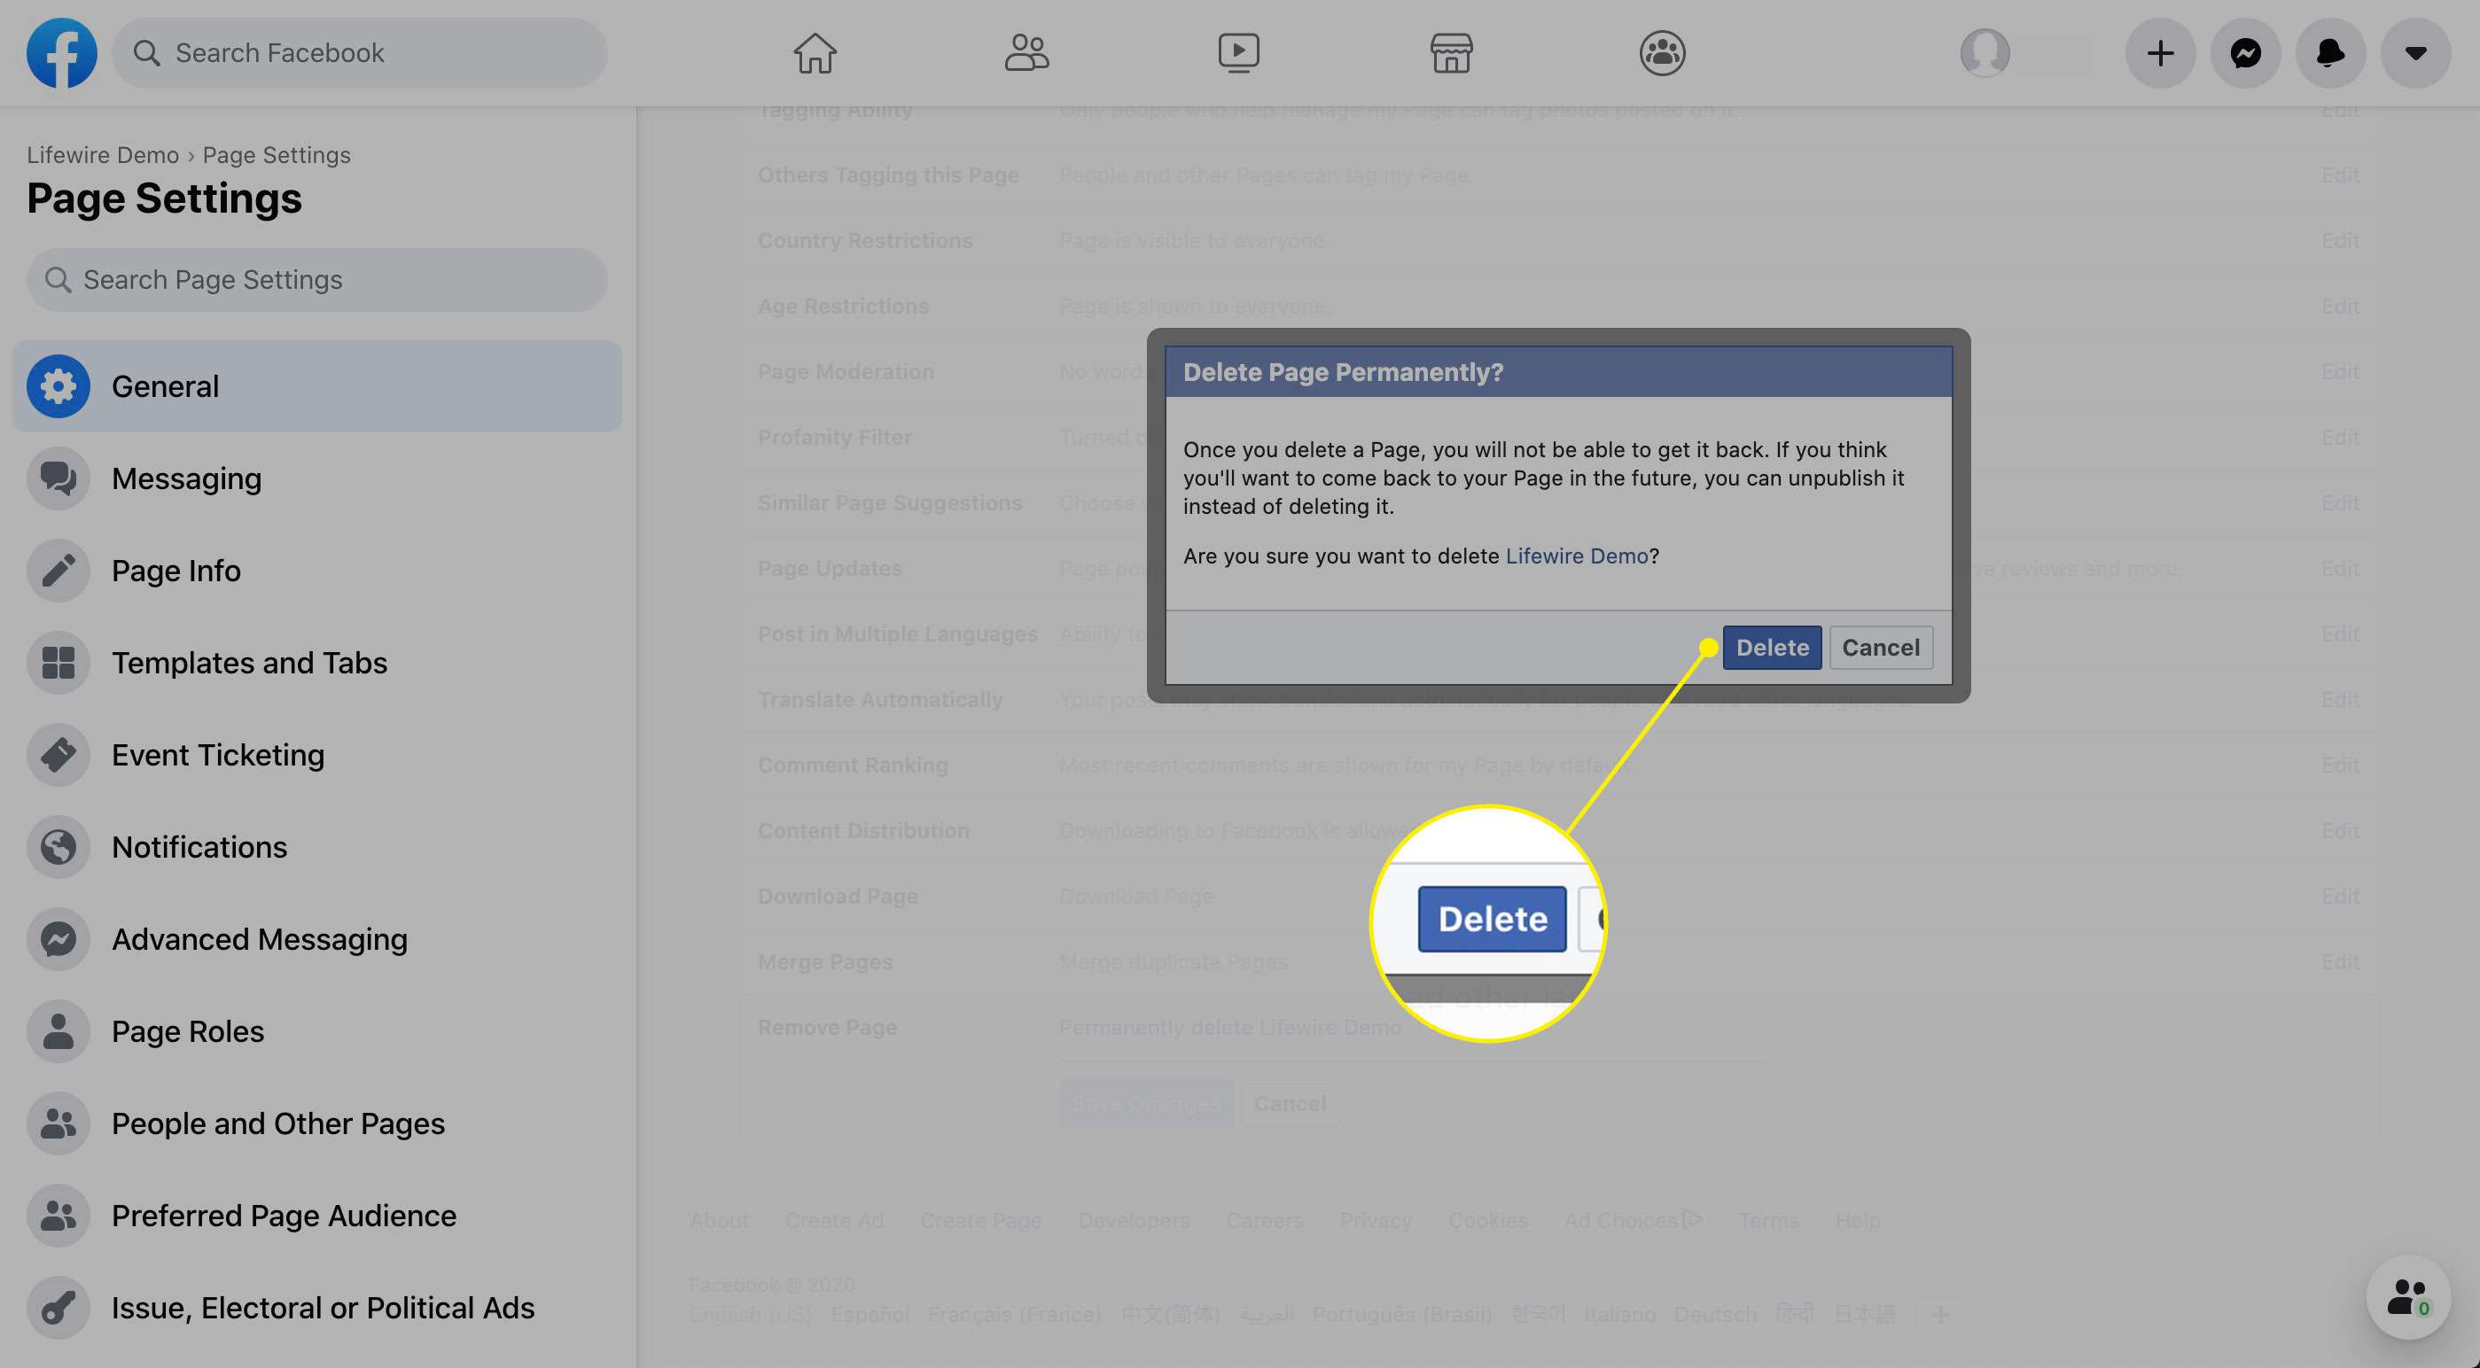This screenshot has width=2480, height=1368.
Task: Click the Content Distribution row label
Action: pos(863,831)
